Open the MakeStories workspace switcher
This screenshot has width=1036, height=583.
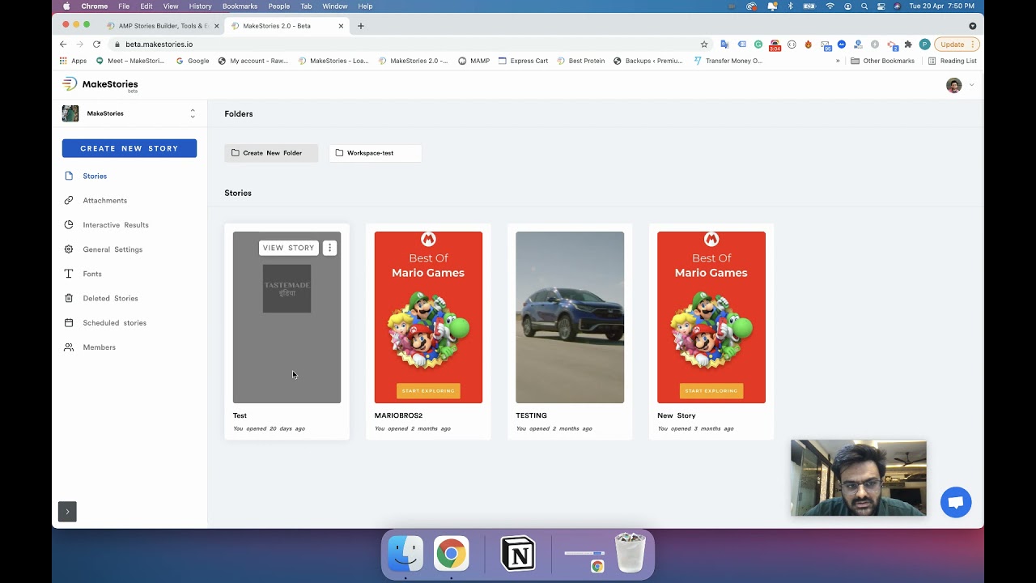[129, 113]
